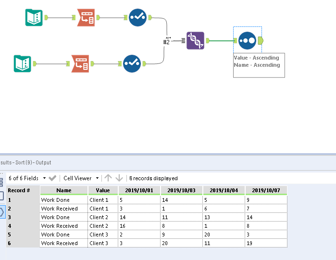
Task: Click the Sort annotation 'Value - Ascending'
Action: [257, 58]
